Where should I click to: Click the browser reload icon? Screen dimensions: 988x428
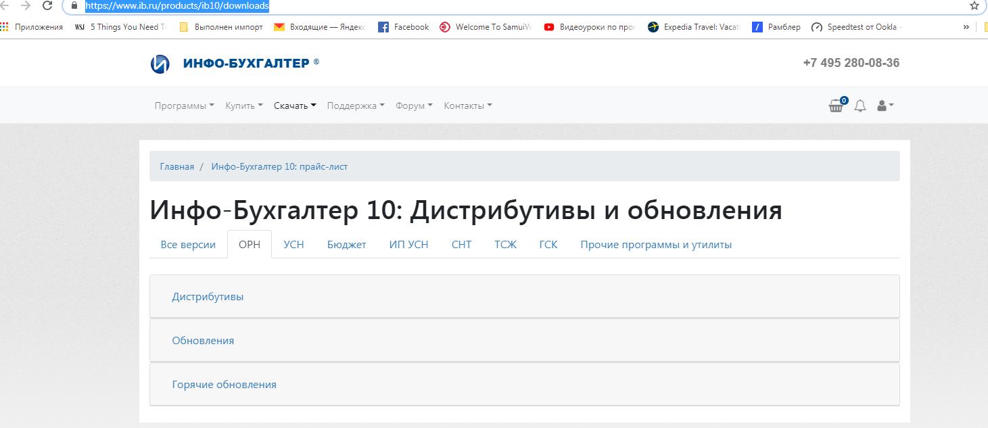point(47,5)
